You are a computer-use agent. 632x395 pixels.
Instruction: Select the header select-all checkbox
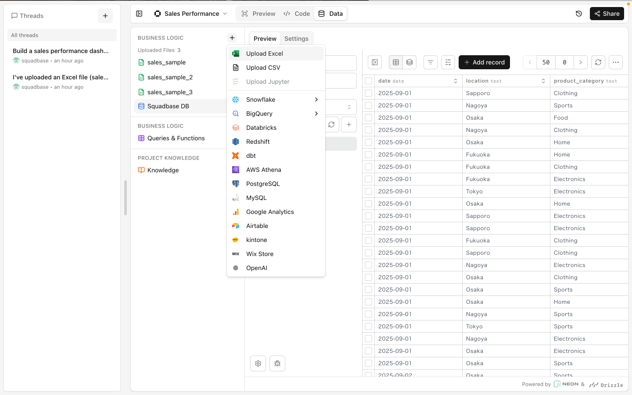click(x=369, y=81)
